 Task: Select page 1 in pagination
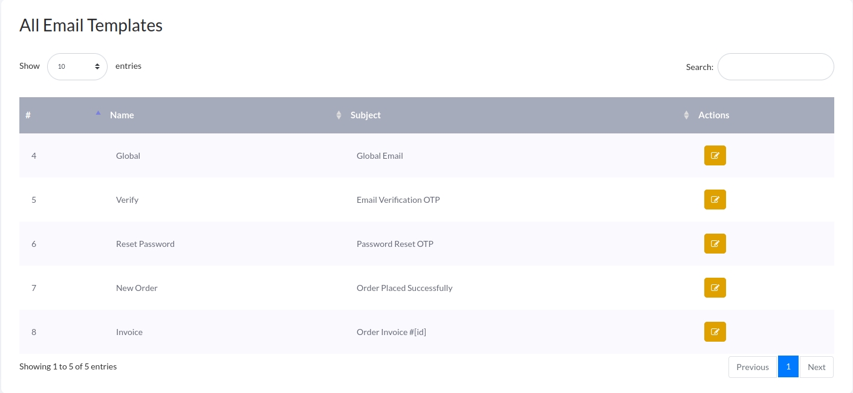(788, 366)
